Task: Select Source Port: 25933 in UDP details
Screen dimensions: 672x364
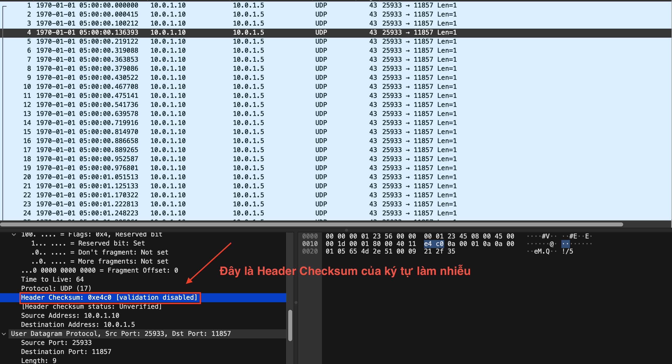Action: coord(56,342)
